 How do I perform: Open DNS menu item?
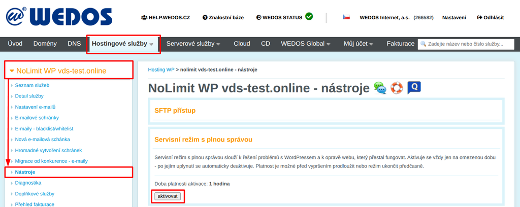pos(74,44)
